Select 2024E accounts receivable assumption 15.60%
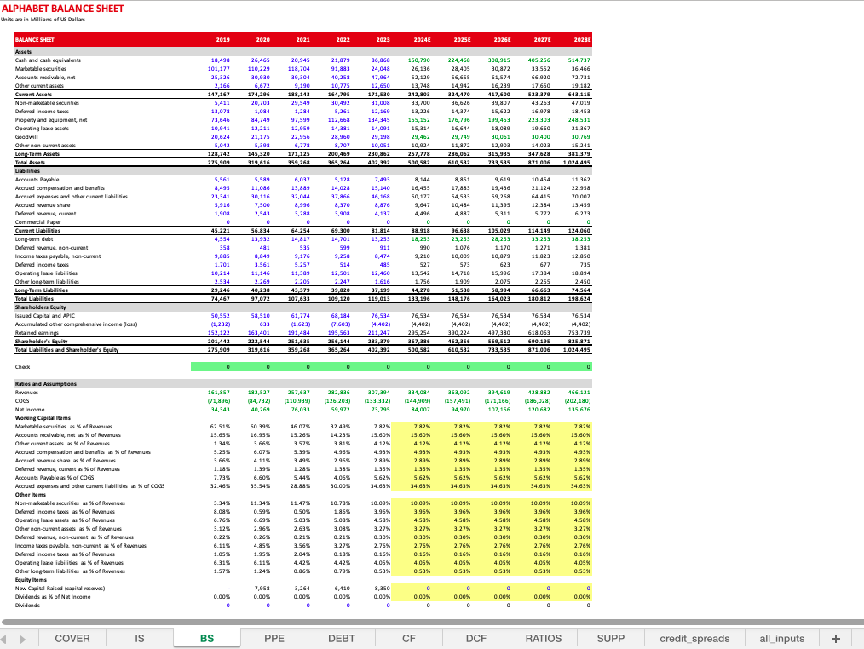864x649 pixels. (420, 435)
